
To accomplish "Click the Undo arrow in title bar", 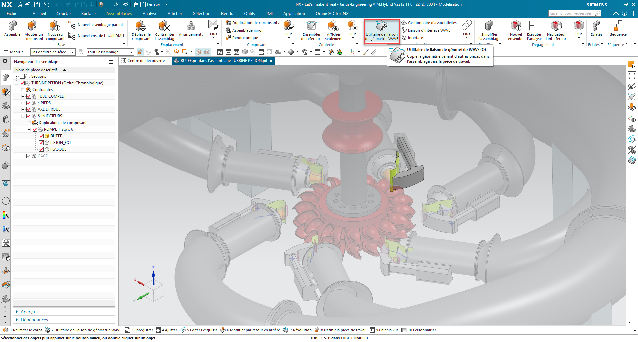I will point(47,4).
